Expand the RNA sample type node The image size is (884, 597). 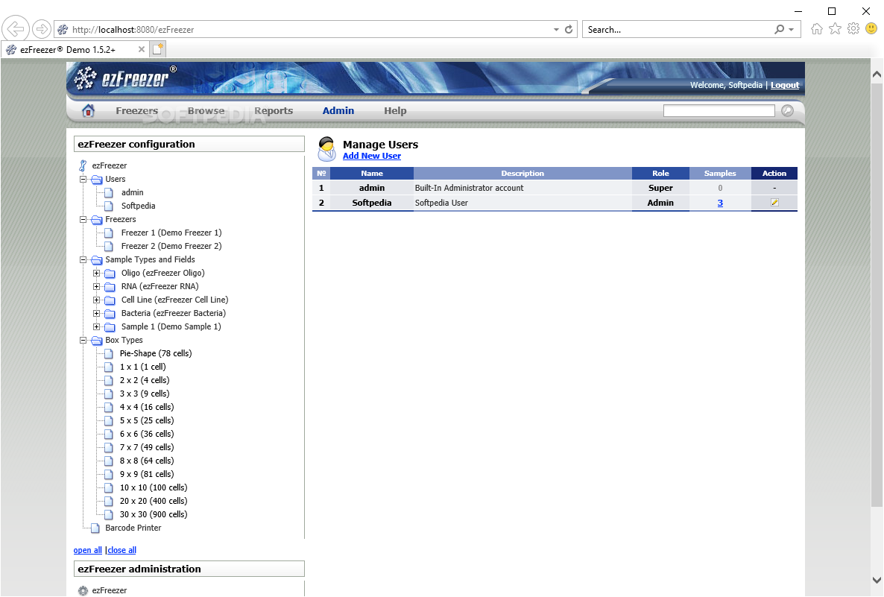point(96,286)
